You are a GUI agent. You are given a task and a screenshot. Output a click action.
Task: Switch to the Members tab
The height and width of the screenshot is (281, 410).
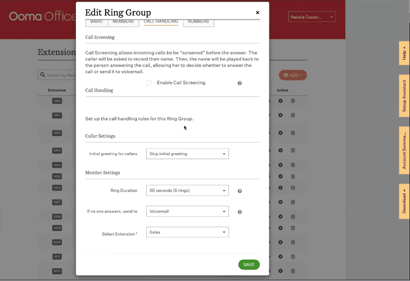123,22
